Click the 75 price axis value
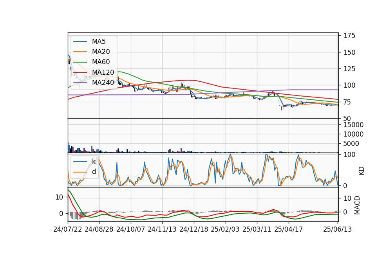376x270 pixels. click(347, 102)
